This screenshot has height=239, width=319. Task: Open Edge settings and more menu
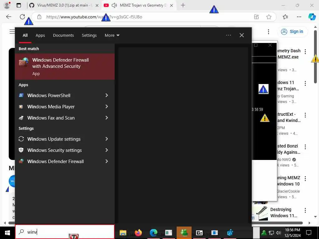click(x=299, y=17)
